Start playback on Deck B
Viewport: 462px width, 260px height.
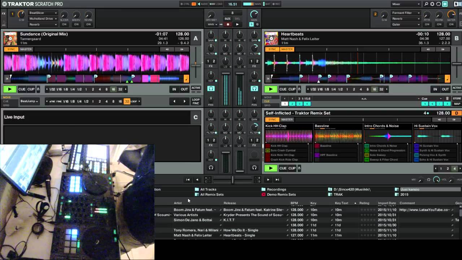coord(271,89)
